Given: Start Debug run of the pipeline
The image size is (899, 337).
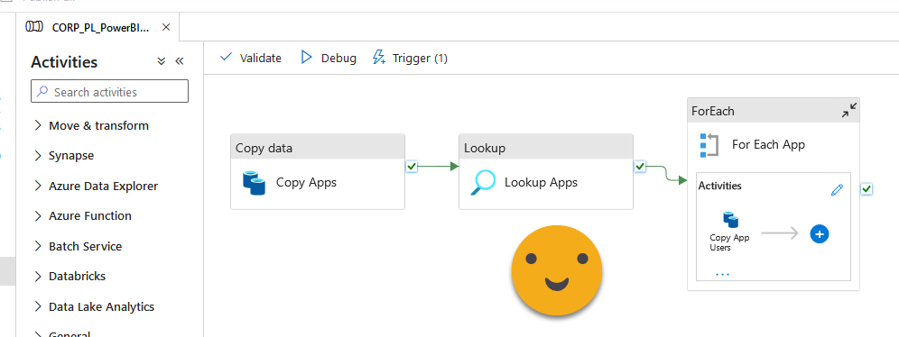Looking at the screenshot, I should (x=329, y=58).
